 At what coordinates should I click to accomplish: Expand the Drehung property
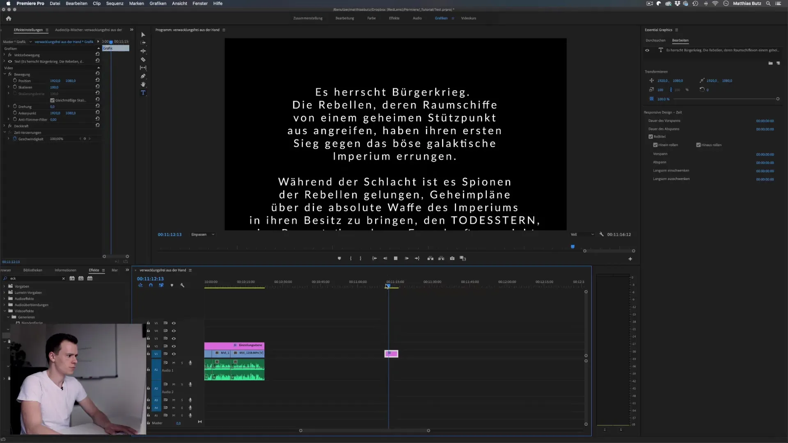tap(9, 106)
